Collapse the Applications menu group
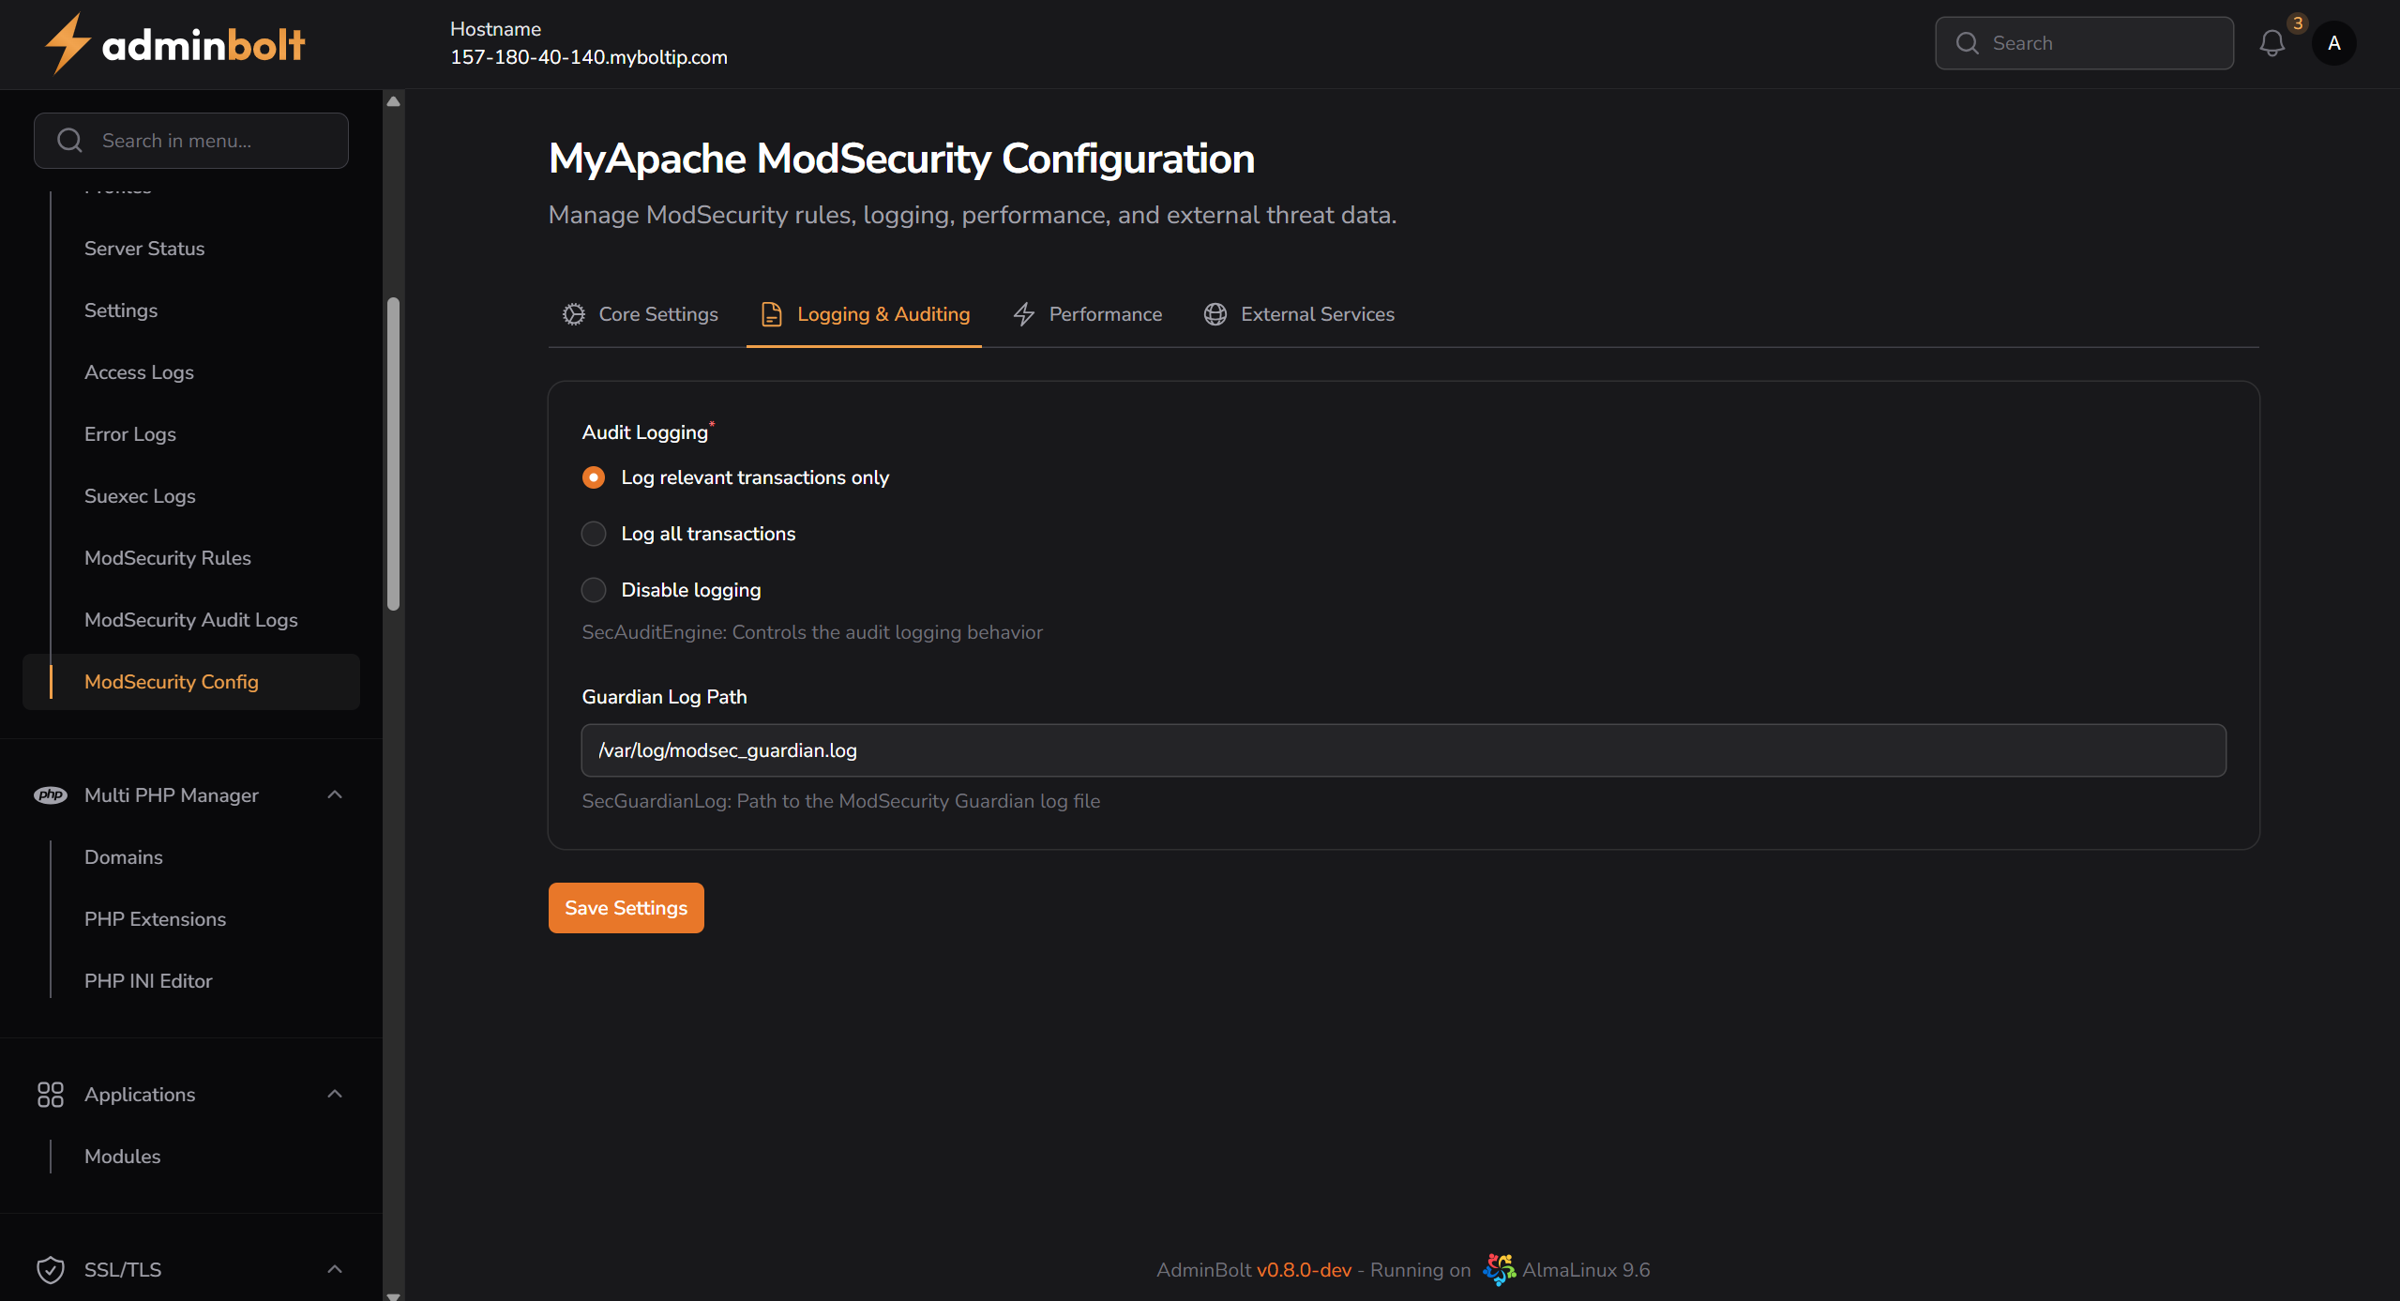The image size is (2400, 1301). pos(335,1095)
